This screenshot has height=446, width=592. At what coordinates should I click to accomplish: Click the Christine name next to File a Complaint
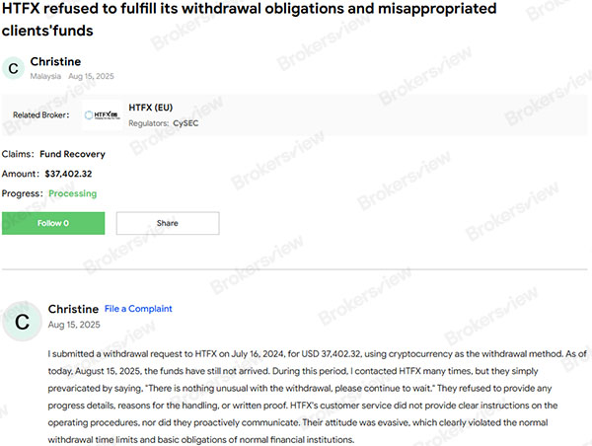point(73,309)
